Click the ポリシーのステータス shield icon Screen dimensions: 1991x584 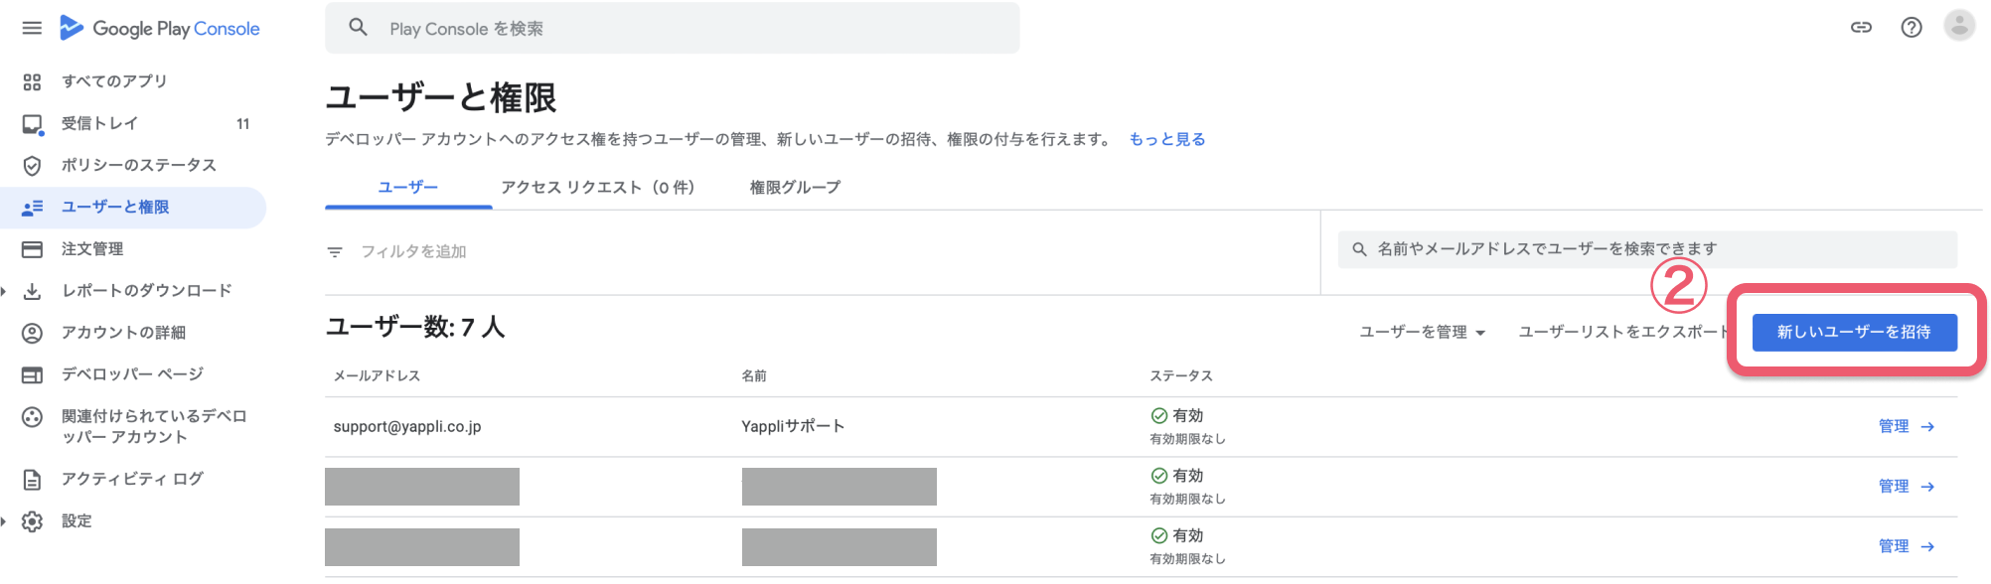pyautogui.click(x=32, y=165)
